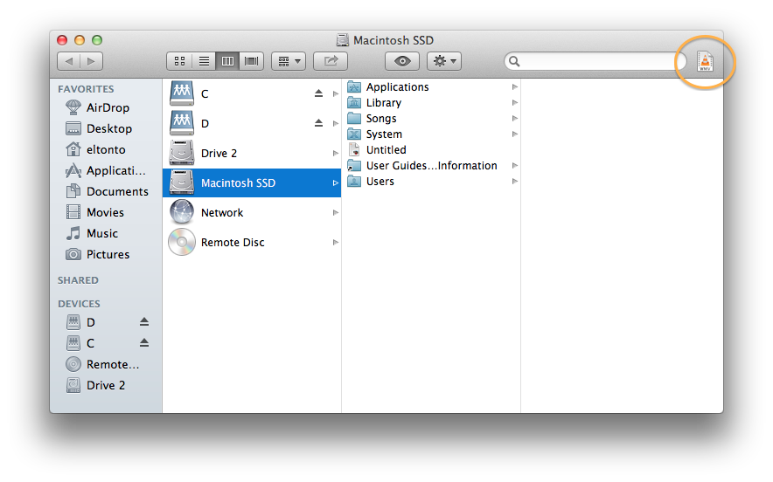The image size is (773, 482).
Task: Select Applications in the sidebar favorites
Action: 106,170
